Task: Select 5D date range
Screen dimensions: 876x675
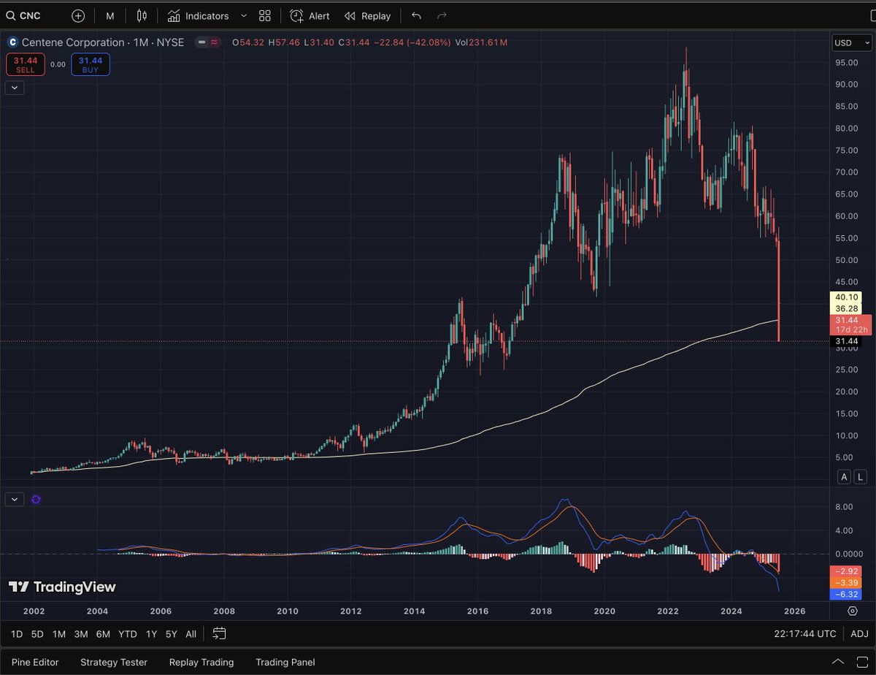Action: pos(37,634)
